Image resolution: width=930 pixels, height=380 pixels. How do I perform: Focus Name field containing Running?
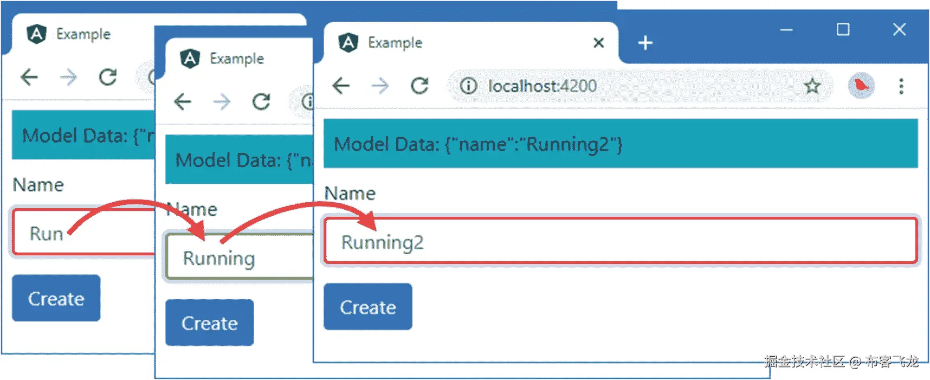click(239, 257)
